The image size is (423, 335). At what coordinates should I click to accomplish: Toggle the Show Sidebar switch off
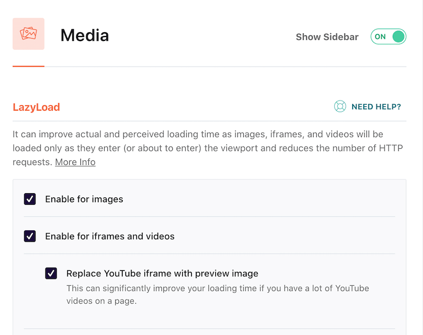pyautogui.click(x=389, y=37)
